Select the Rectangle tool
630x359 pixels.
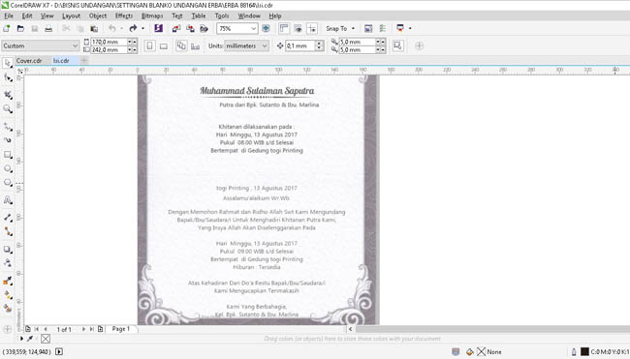(x=7, y=155)
